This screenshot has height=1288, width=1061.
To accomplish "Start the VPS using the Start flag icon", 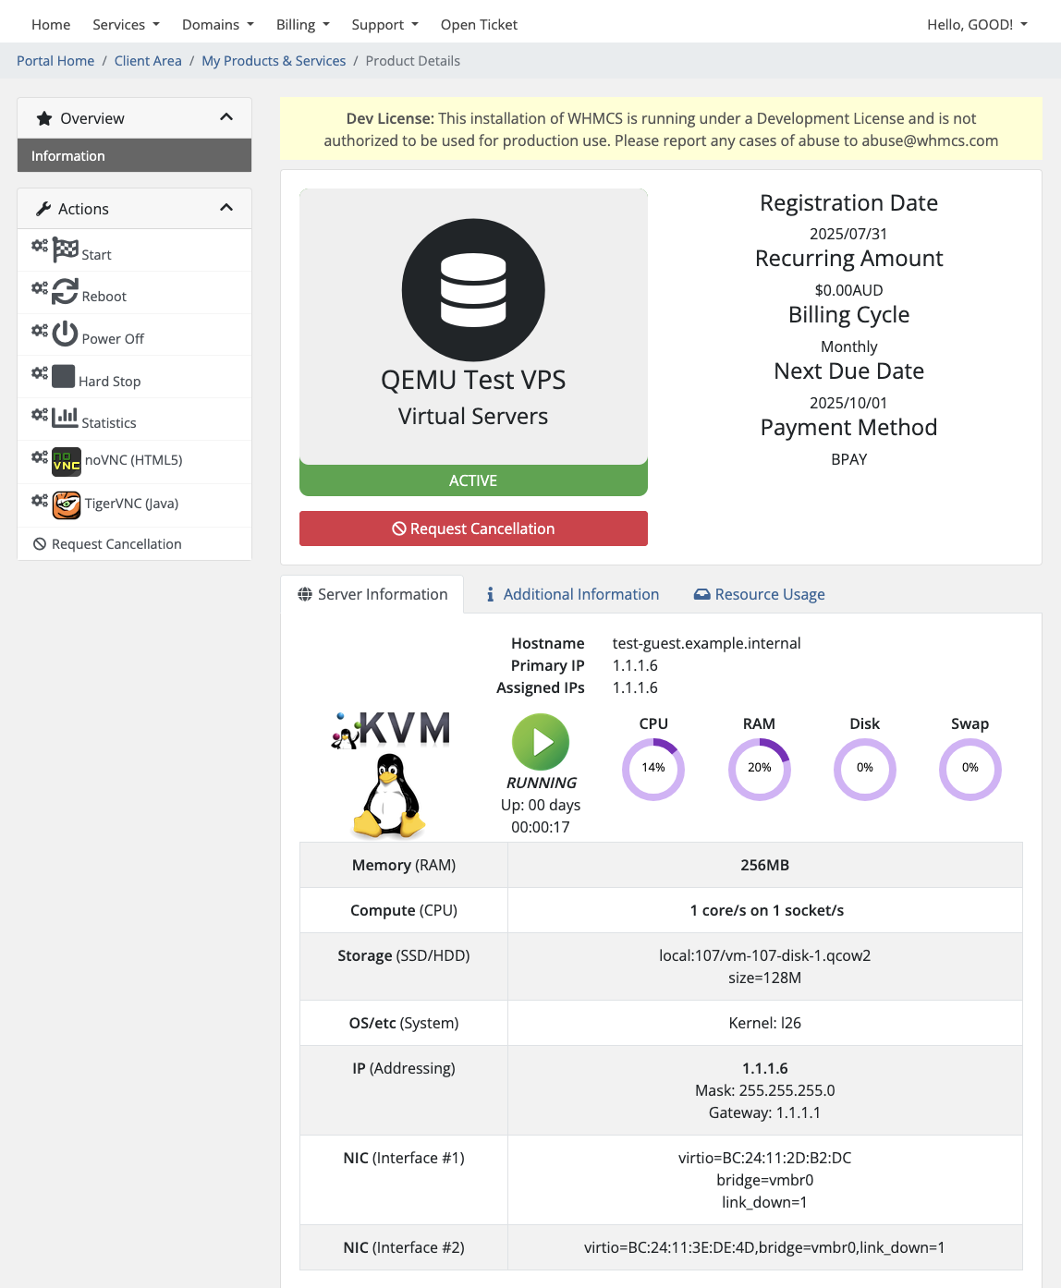I will click(x=64, y=249).
